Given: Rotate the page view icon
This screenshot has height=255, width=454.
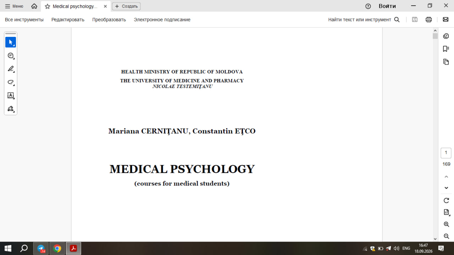Looking at the screenshot, I should pyautogui.click(x=446, y=200).
